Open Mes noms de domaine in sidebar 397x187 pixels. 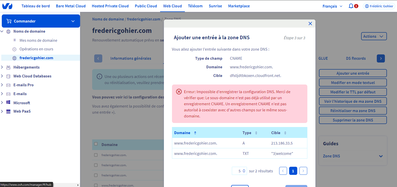point(38,40)
